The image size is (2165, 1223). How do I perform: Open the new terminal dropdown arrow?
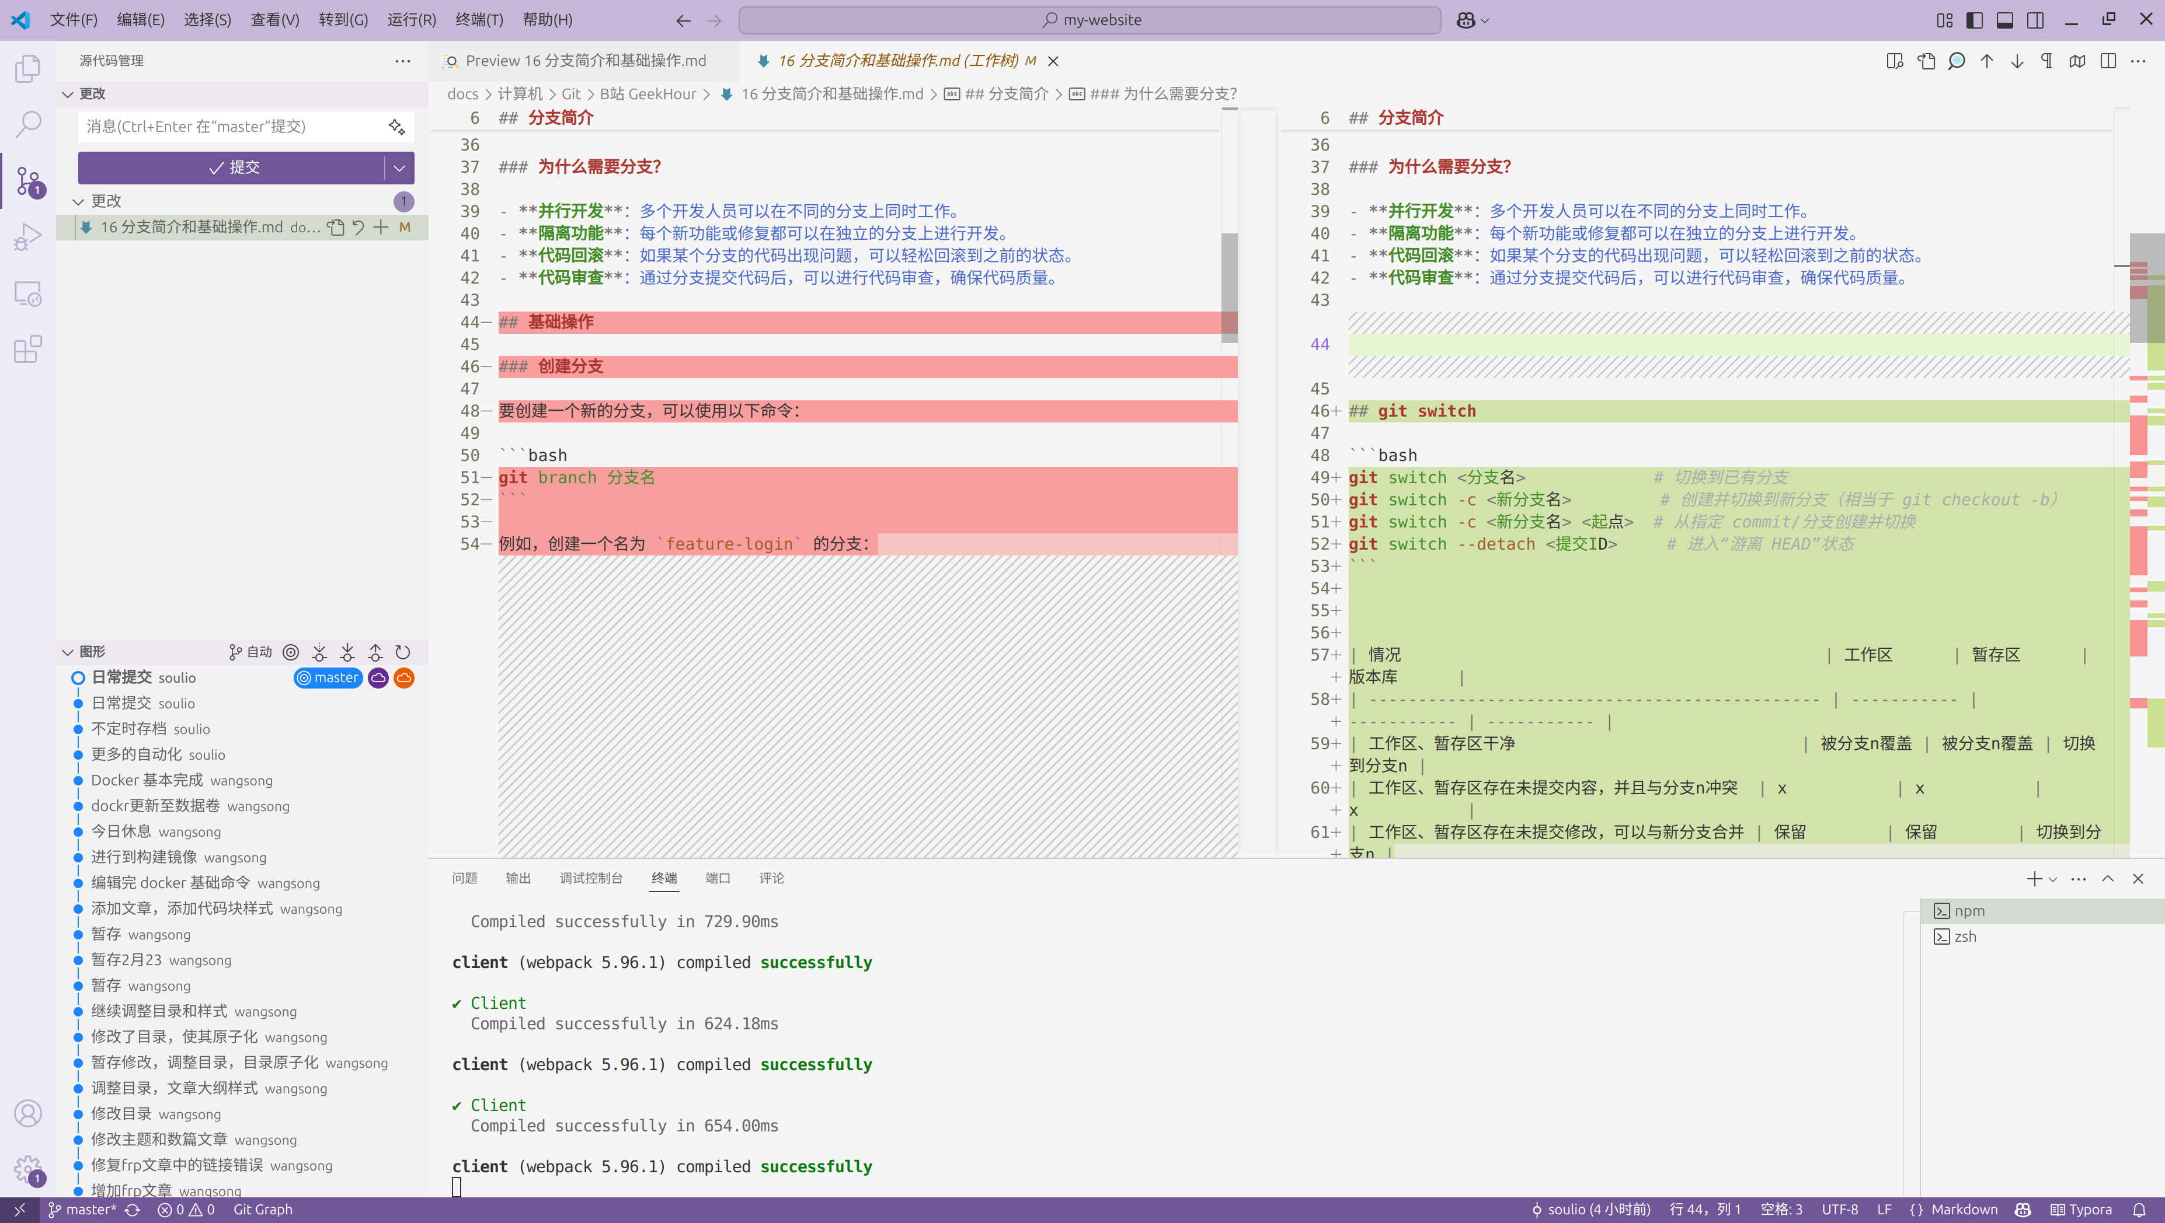pos(2053,879)
